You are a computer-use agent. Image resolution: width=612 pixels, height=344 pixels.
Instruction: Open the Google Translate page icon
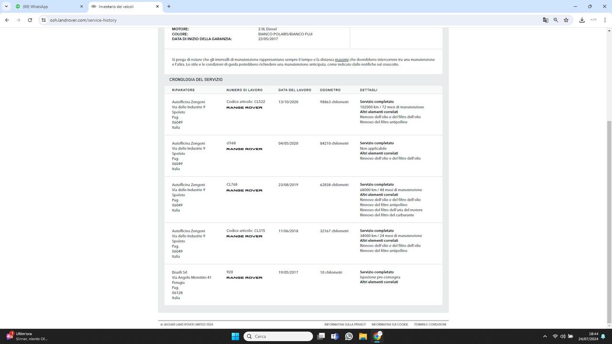[545, 20]
